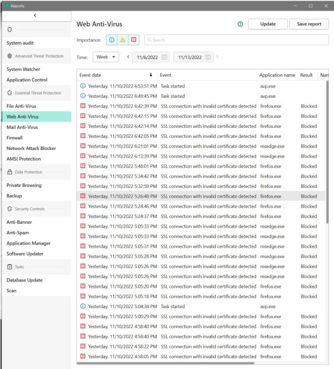Select 6:13:39 PM msedge.exe event row
Viewport: 334px width, 369px height.
pos(201,156)
